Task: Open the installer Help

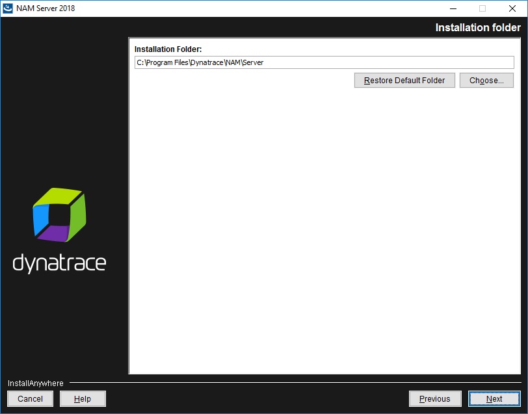Action: click(x=83, y=399)
